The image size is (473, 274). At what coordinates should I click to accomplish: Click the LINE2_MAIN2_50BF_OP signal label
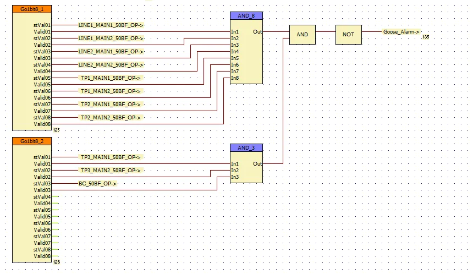click(x=111, y=64)
